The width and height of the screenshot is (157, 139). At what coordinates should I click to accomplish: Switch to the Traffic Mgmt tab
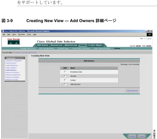point(95,45)
